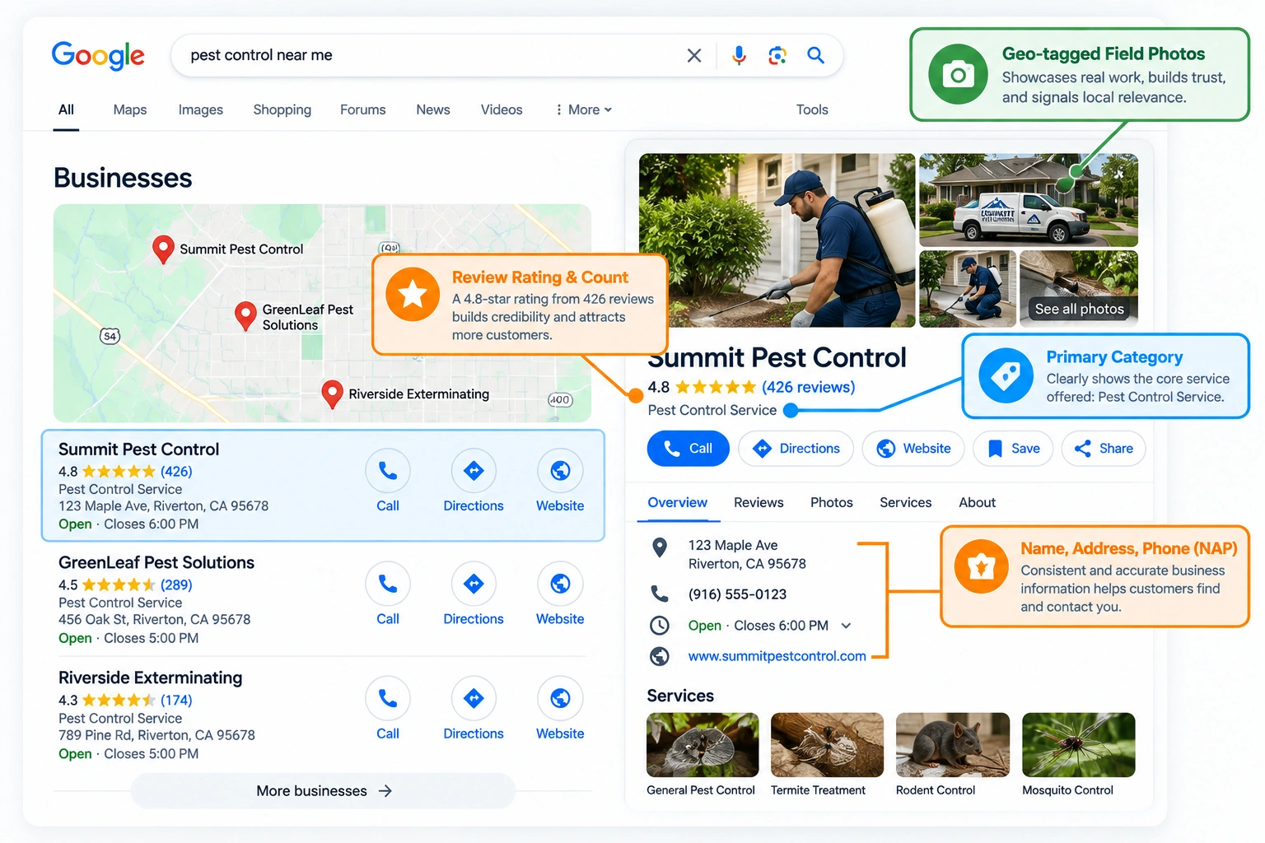The width and height of the screenshot is (1265, 843).
Task: Click GreenLeaf Pest Solutions map pin
Action: pos(245,316)
